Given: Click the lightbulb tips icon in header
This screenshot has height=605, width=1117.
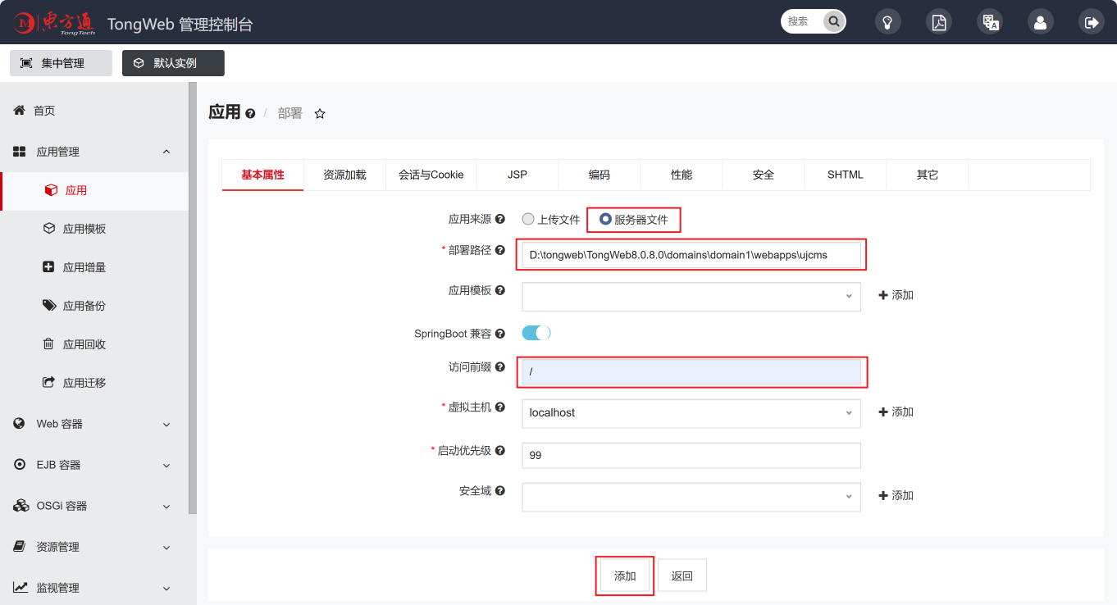Looking at the screenshot, I should tap(888, 22).
